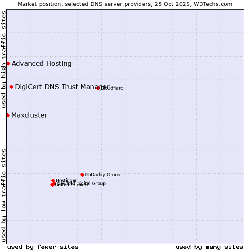Click the Cloudflare data point marker
The width and height of the screenshot is (250, 250).
(98, 88)
